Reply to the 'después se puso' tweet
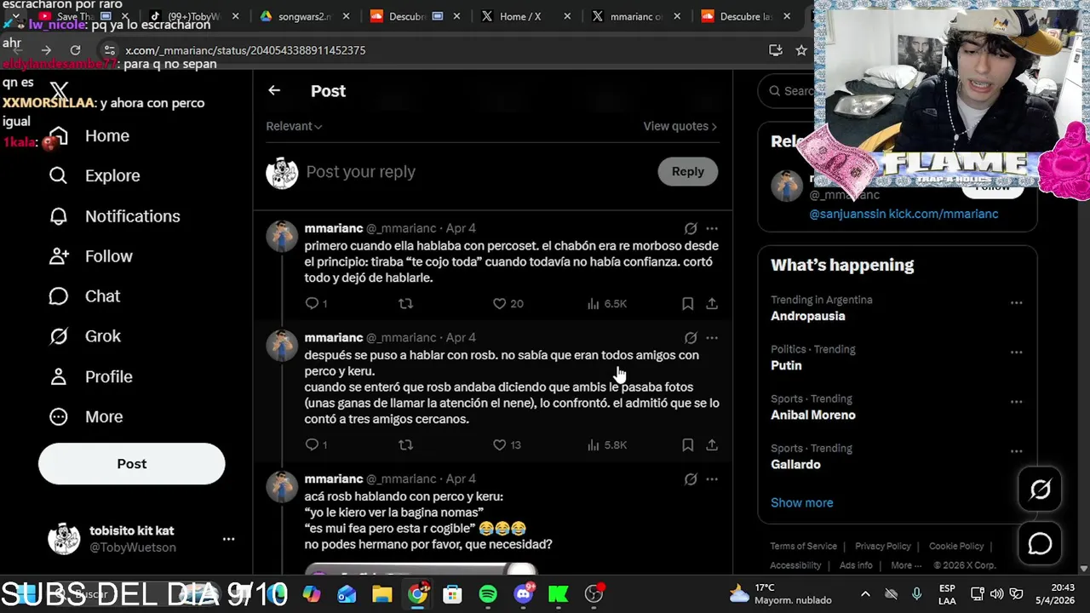Image resolution: width=1090 pixels, height=613 pixels. (x=312, y=444)
